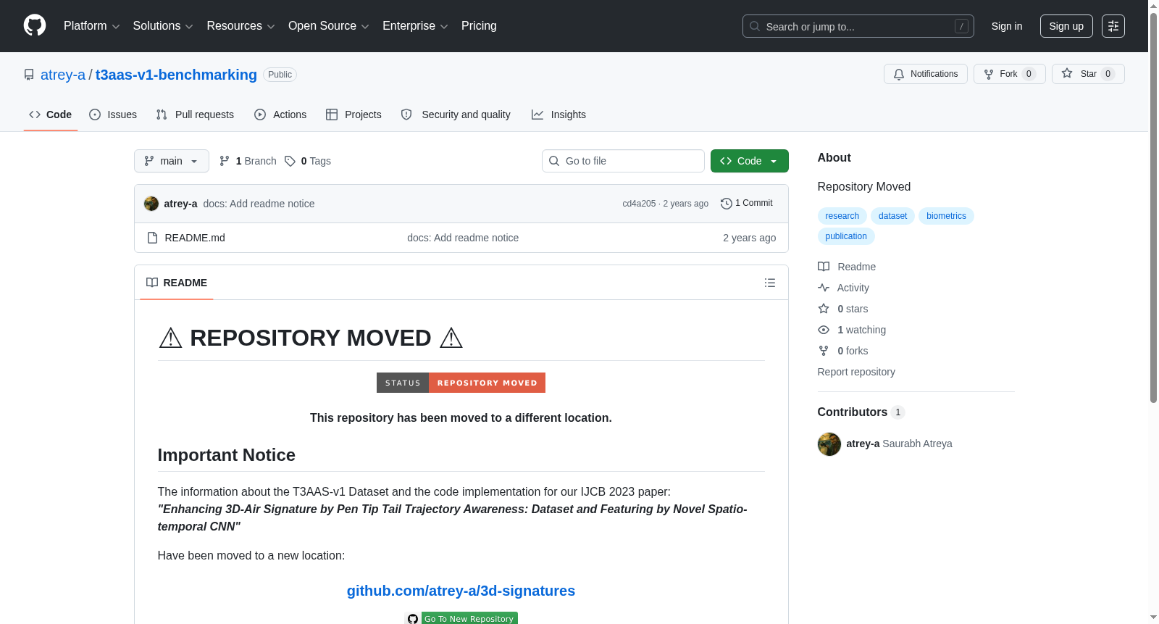The height and width of the screenshot is (624, 1159).
Task: Switch to the Insights tab
Action: (558, 115)
